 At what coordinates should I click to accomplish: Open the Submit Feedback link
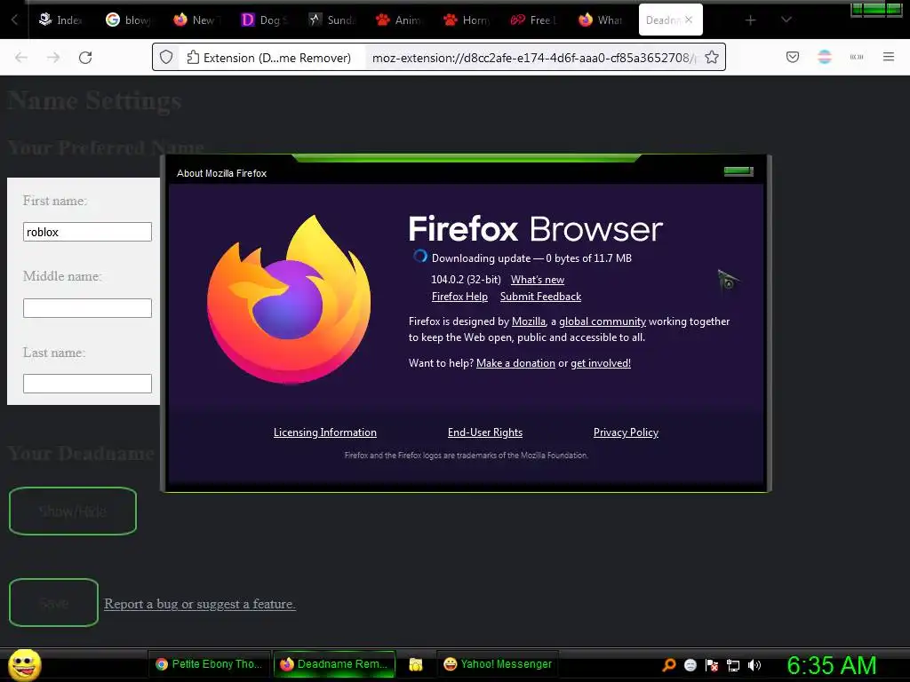(540, 297)
